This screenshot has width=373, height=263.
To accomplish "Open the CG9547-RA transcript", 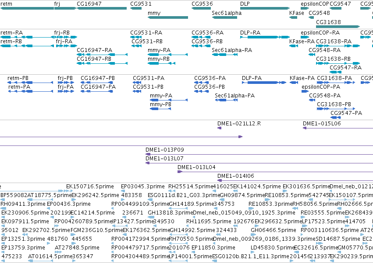I will tap(336, 72).
